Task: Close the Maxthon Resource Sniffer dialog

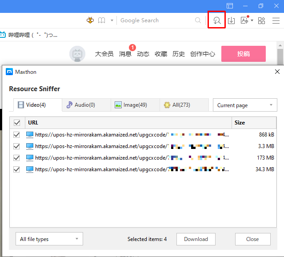Action: (x=277, y=72)
